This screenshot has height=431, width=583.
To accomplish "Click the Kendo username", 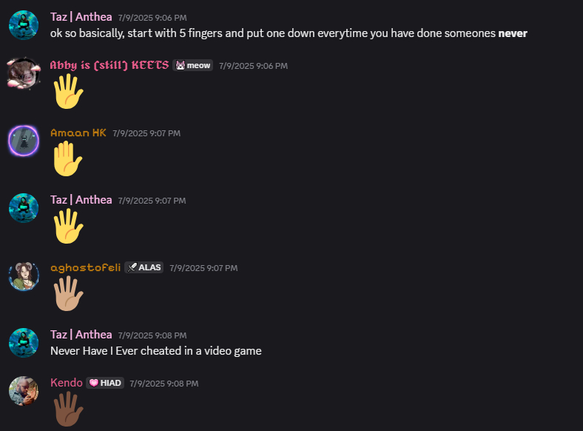I will [66, 383].
